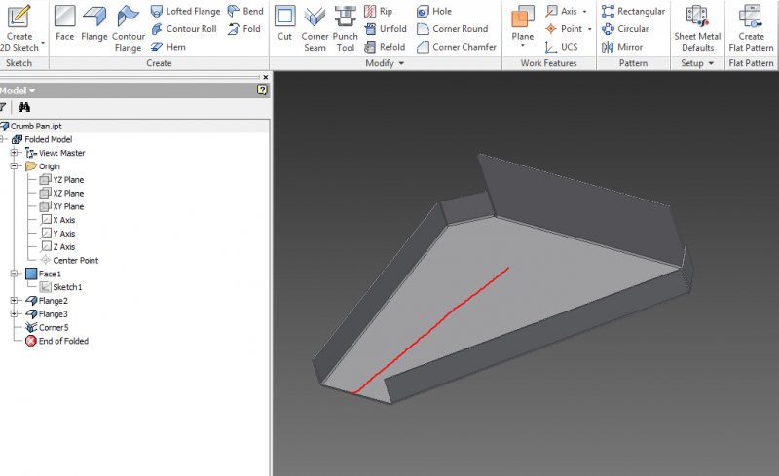Open Sheet Metal Defaults

coord(697,28)
